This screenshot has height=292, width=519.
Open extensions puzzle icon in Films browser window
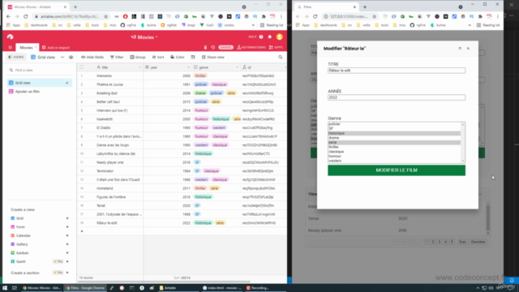click(480, 16)
